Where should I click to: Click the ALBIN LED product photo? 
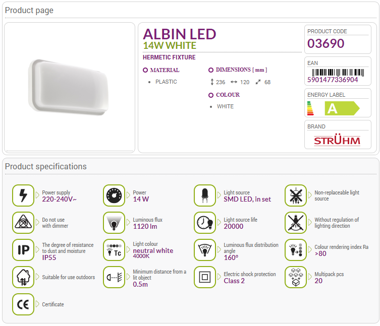[69, 87]
